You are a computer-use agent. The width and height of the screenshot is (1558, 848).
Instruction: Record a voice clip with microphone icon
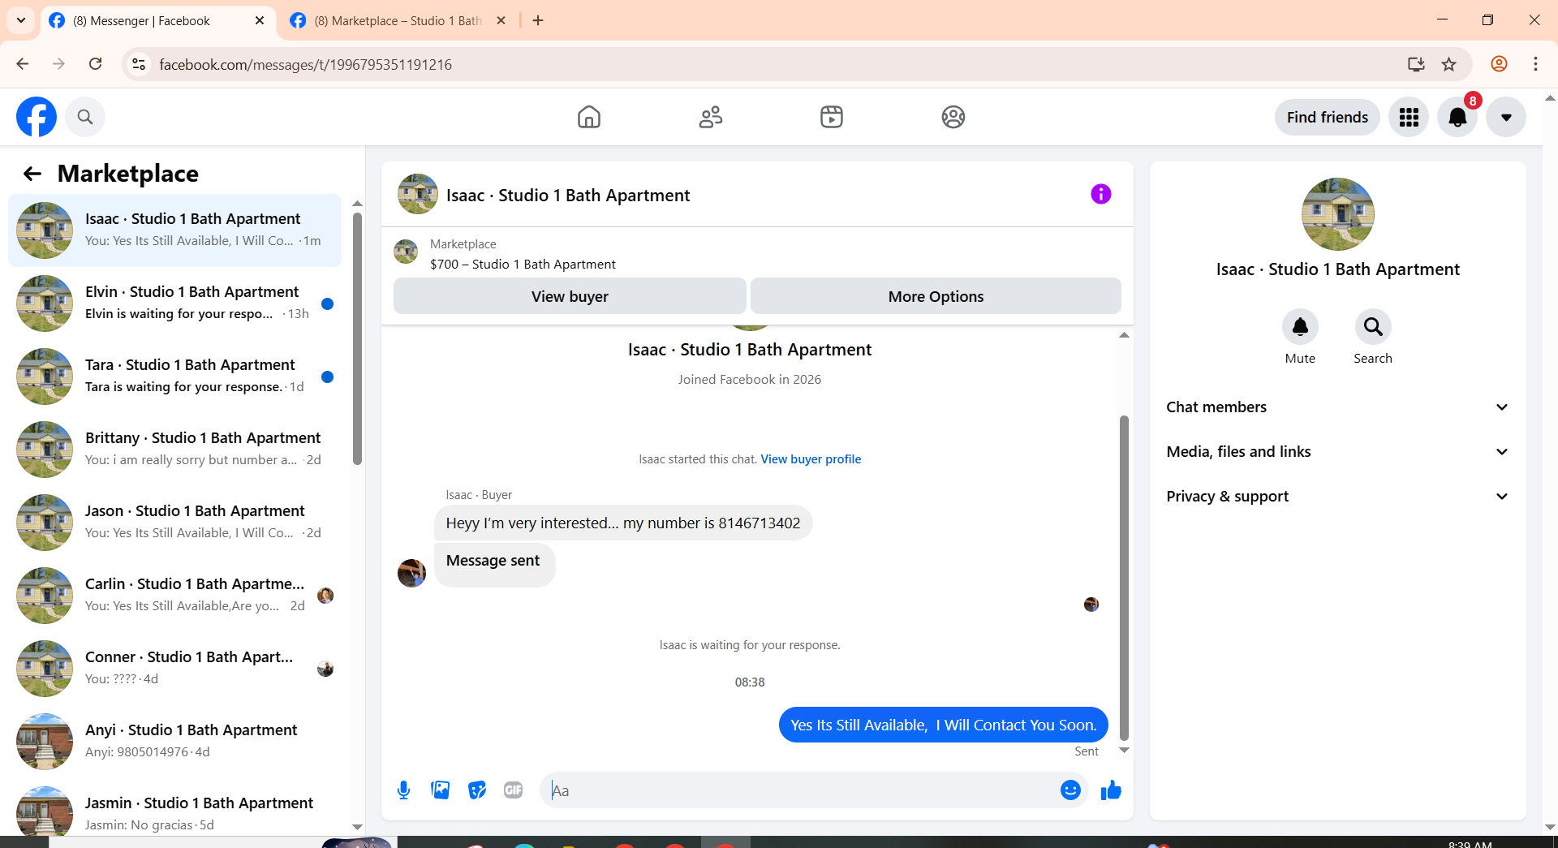coord(403,790)
